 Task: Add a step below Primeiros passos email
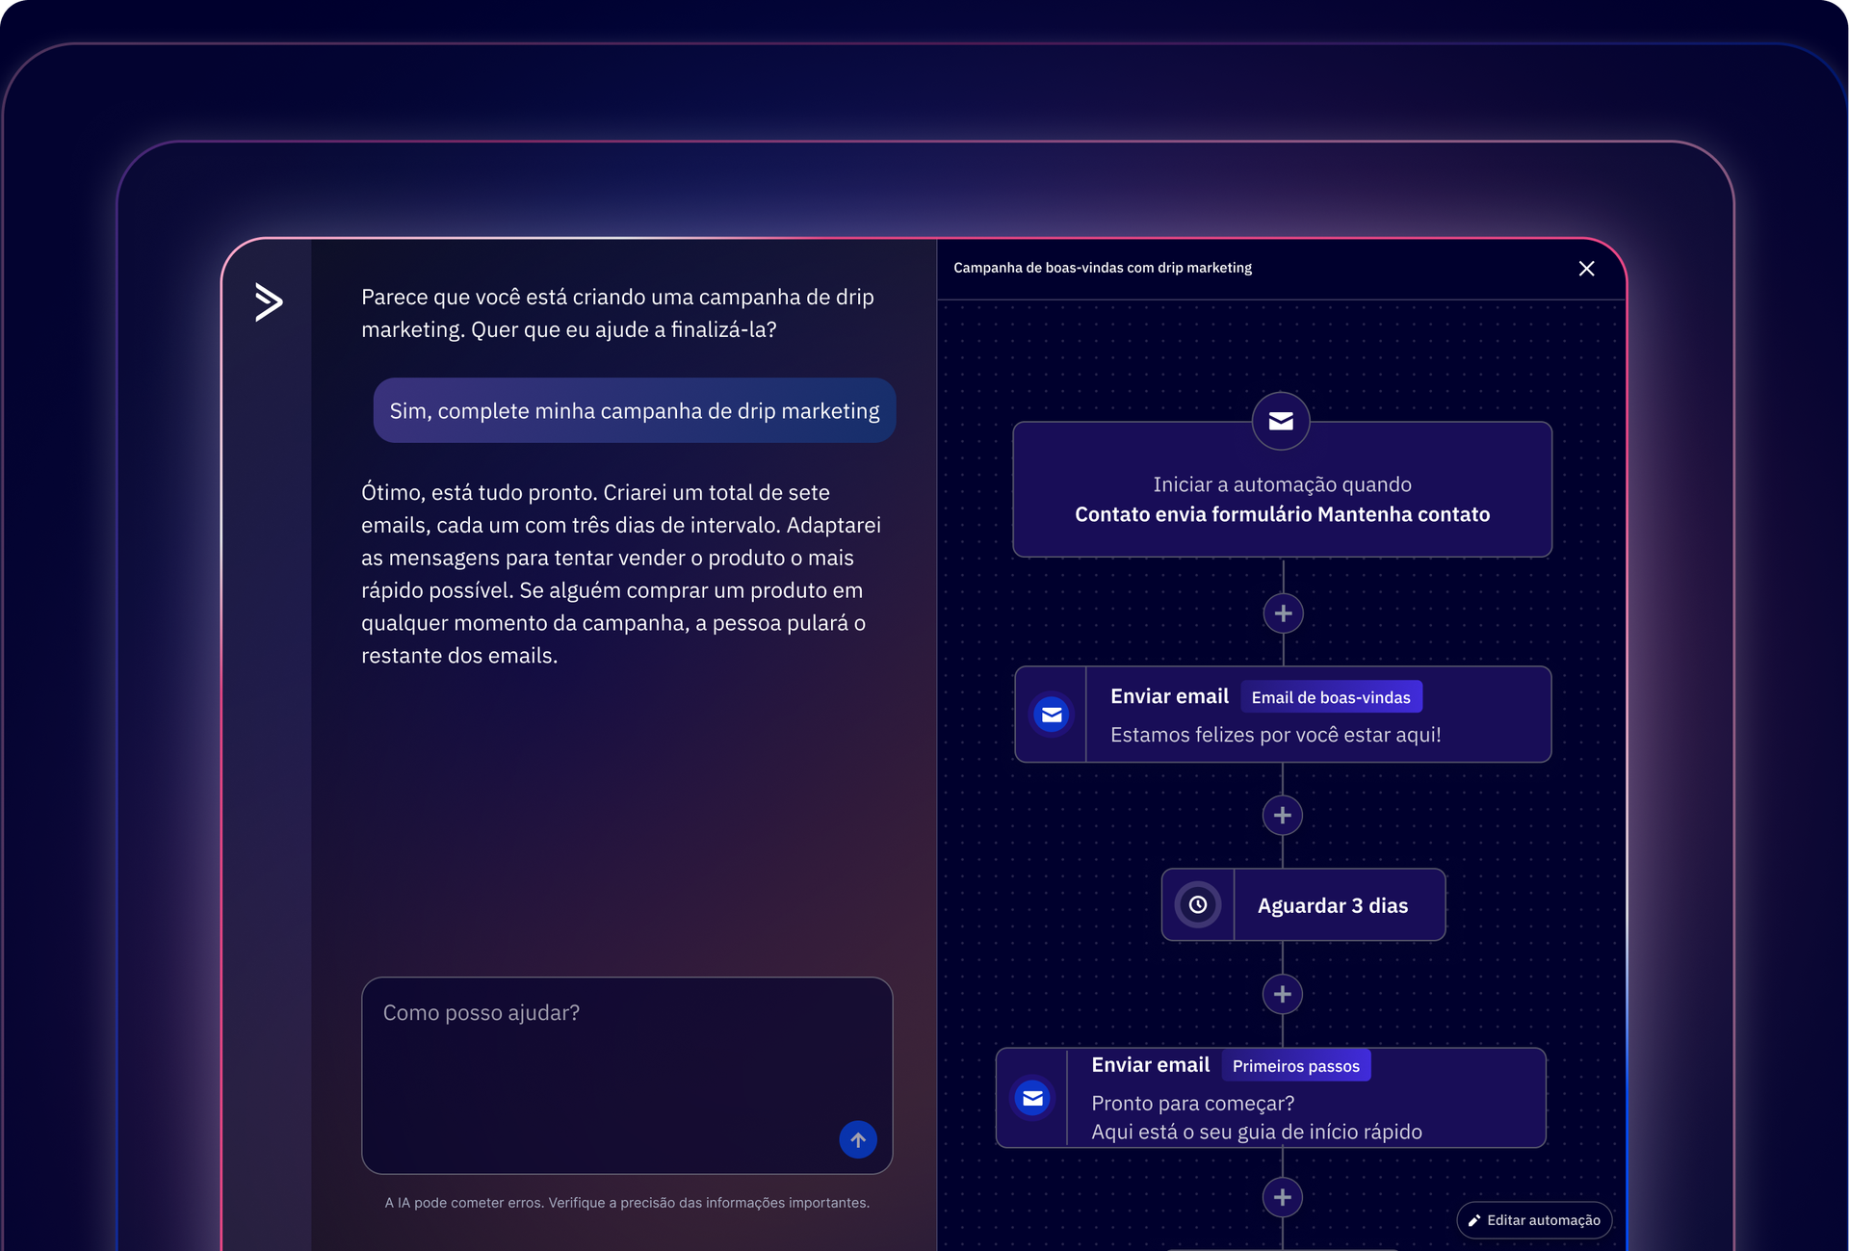(x=1282, y=1197)
